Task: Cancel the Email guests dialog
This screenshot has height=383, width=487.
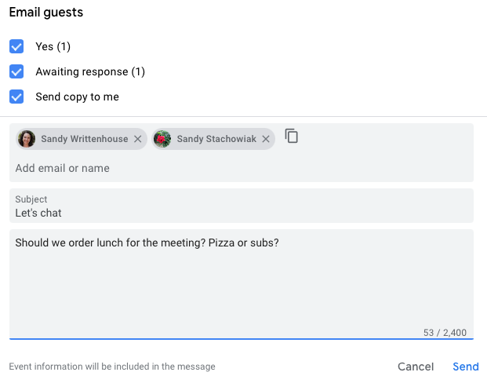Action: pos(416,367)
